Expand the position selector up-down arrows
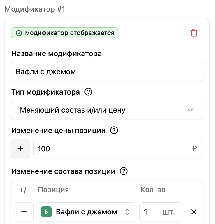The image size is (215, 224). click(127, 212)
